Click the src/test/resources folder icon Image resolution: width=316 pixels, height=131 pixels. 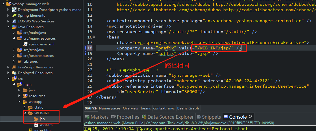point(20,56)
